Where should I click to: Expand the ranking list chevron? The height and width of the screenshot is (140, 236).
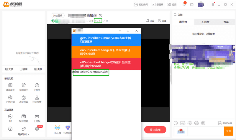point(204,43)
